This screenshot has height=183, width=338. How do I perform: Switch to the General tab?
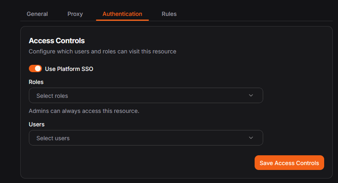tap(37, 14)
